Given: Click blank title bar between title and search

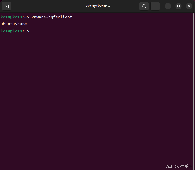Looking at the screenshot, I should click(x=125, y=6).
